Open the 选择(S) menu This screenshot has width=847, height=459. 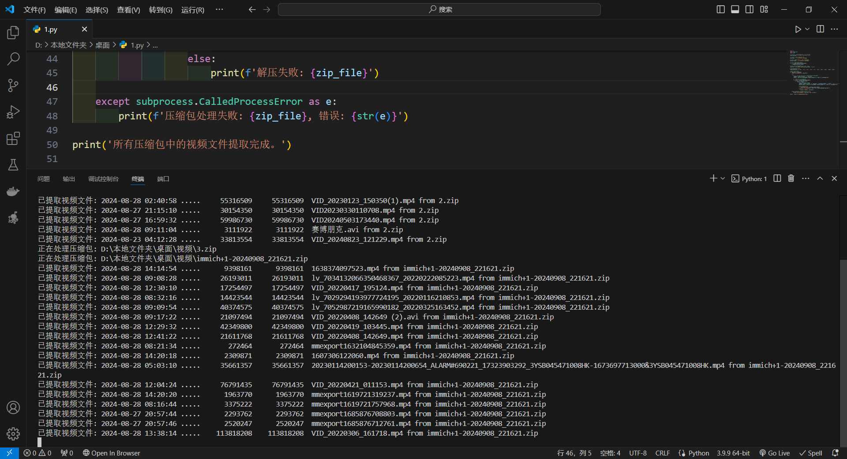click(97, 10)
